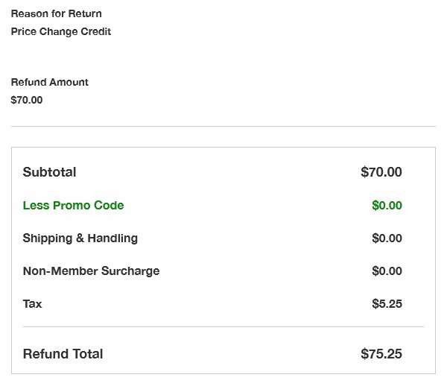Click the Reason for Return heading
The height and width of the screenshot is (392, 447).
pos(56,13)
